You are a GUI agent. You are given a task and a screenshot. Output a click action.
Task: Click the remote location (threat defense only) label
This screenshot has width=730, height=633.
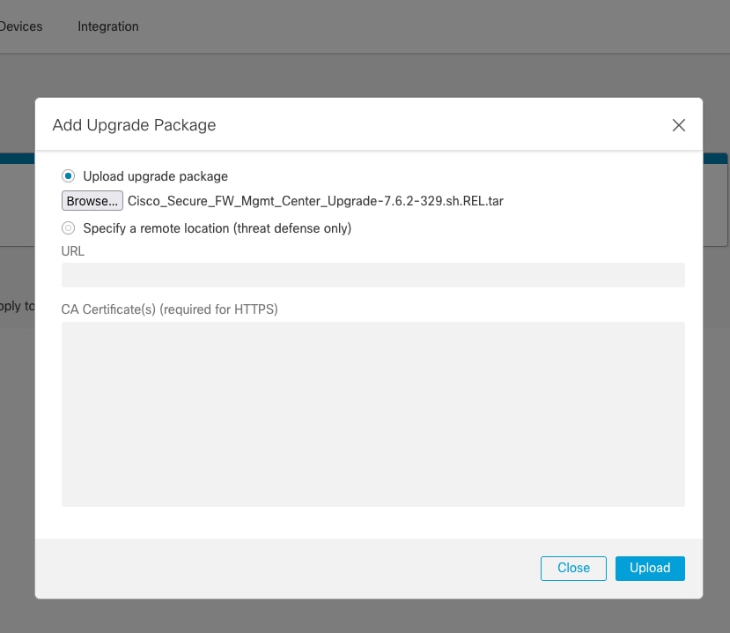coord(217,228)
